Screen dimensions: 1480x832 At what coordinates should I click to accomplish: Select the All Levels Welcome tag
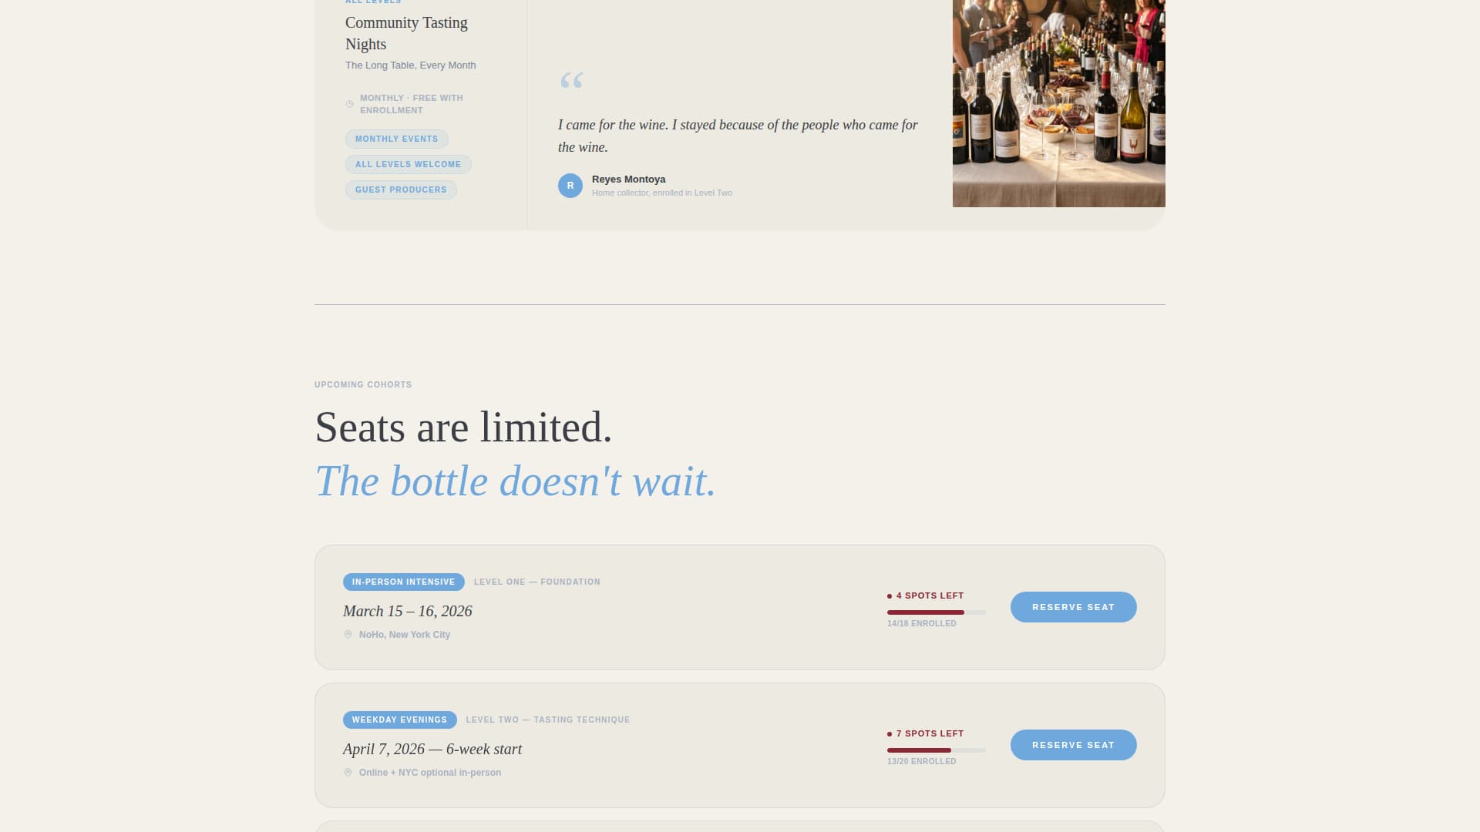click(x=408, y=165)
